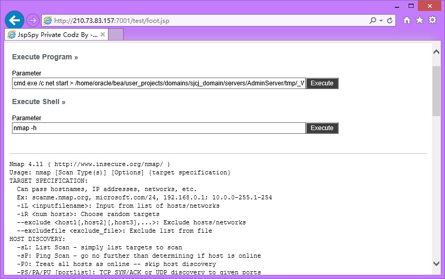Image resolution: width=445 pixels, height=279 pixels.
Task: Click the nmap -h parameter field
Action: (x=159, y=128)
